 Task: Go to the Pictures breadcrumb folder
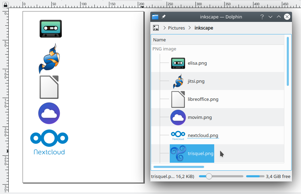pyautogui.click(x=176, y=28)
